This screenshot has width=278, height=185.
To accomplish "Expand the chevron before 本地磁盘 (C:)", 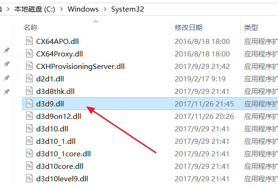I will click(x=9, y=9).
